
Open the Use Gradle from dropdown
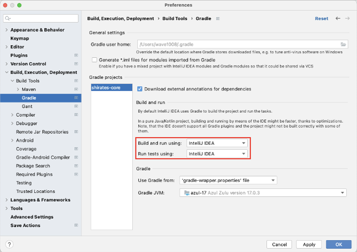pos(228,180)
